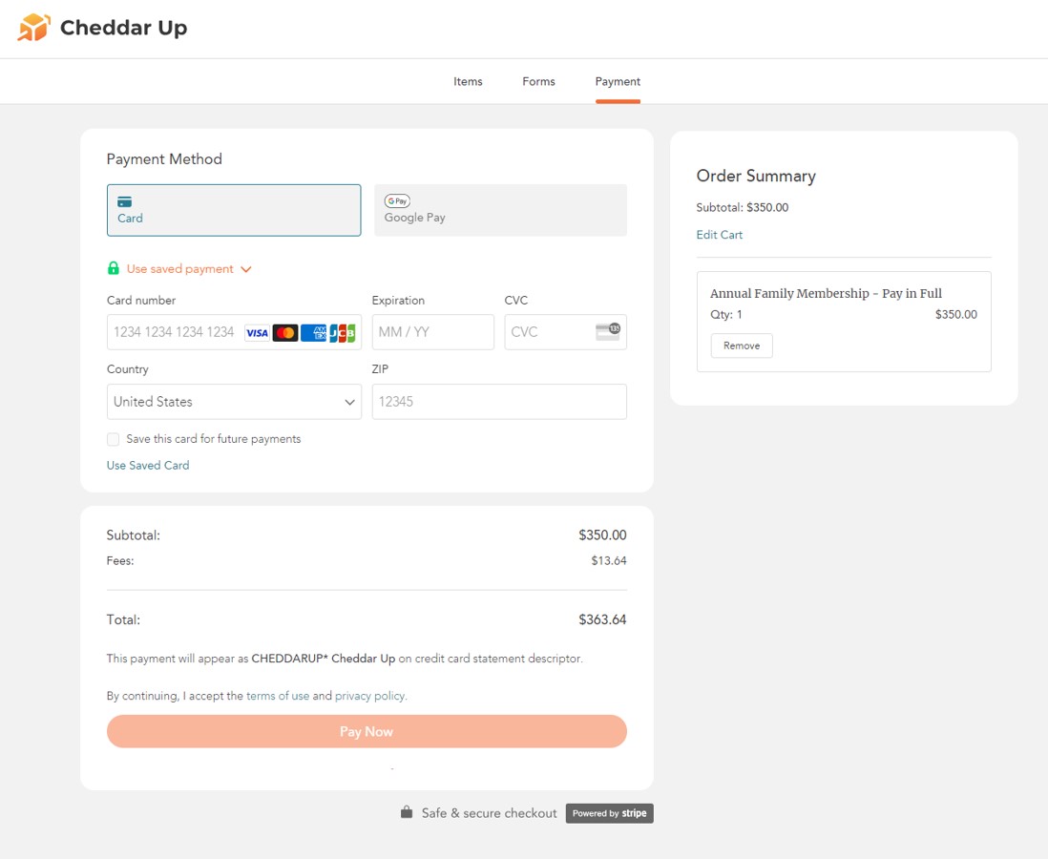Click the Visa card icon

coord(257,333)
